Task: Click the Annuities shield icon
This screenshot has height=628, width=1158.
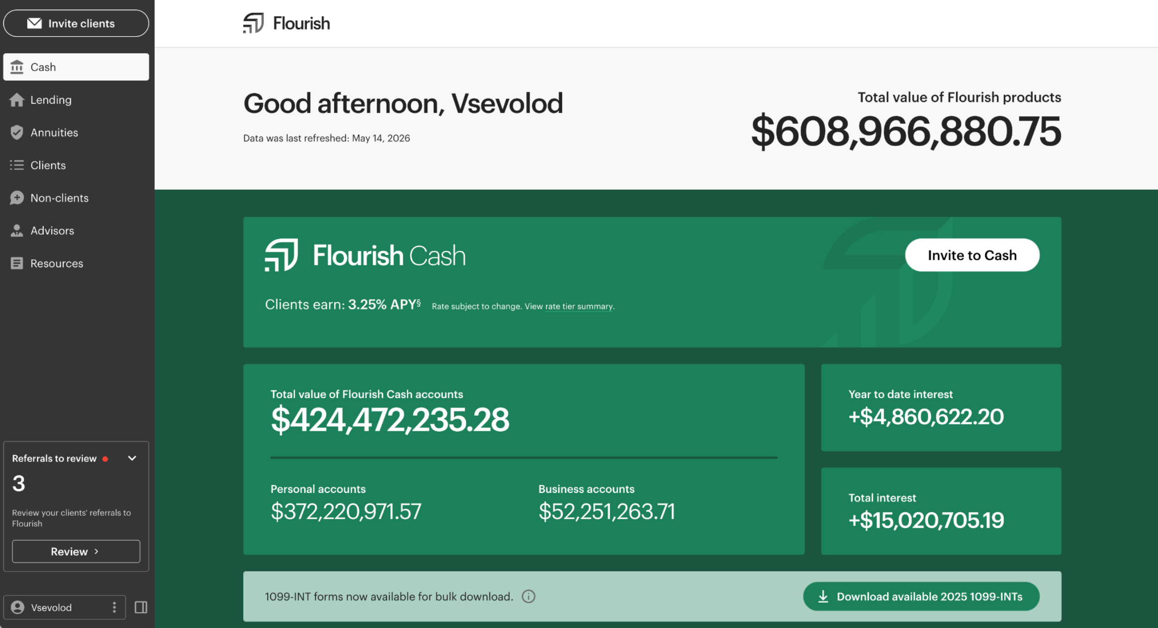Action: [x=17, y=132]
